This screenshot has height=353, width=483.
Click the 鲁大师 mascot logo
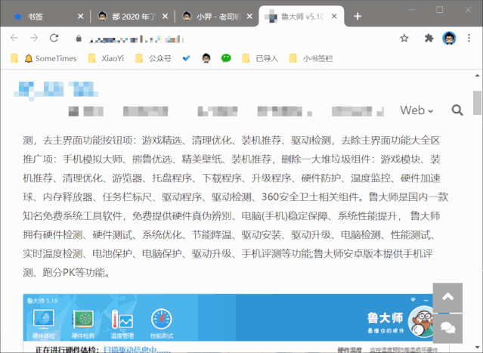[x=421, y=321]
